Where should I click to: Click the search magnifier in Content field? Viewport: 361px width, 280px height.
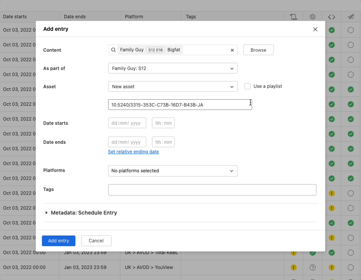(113, 50)
